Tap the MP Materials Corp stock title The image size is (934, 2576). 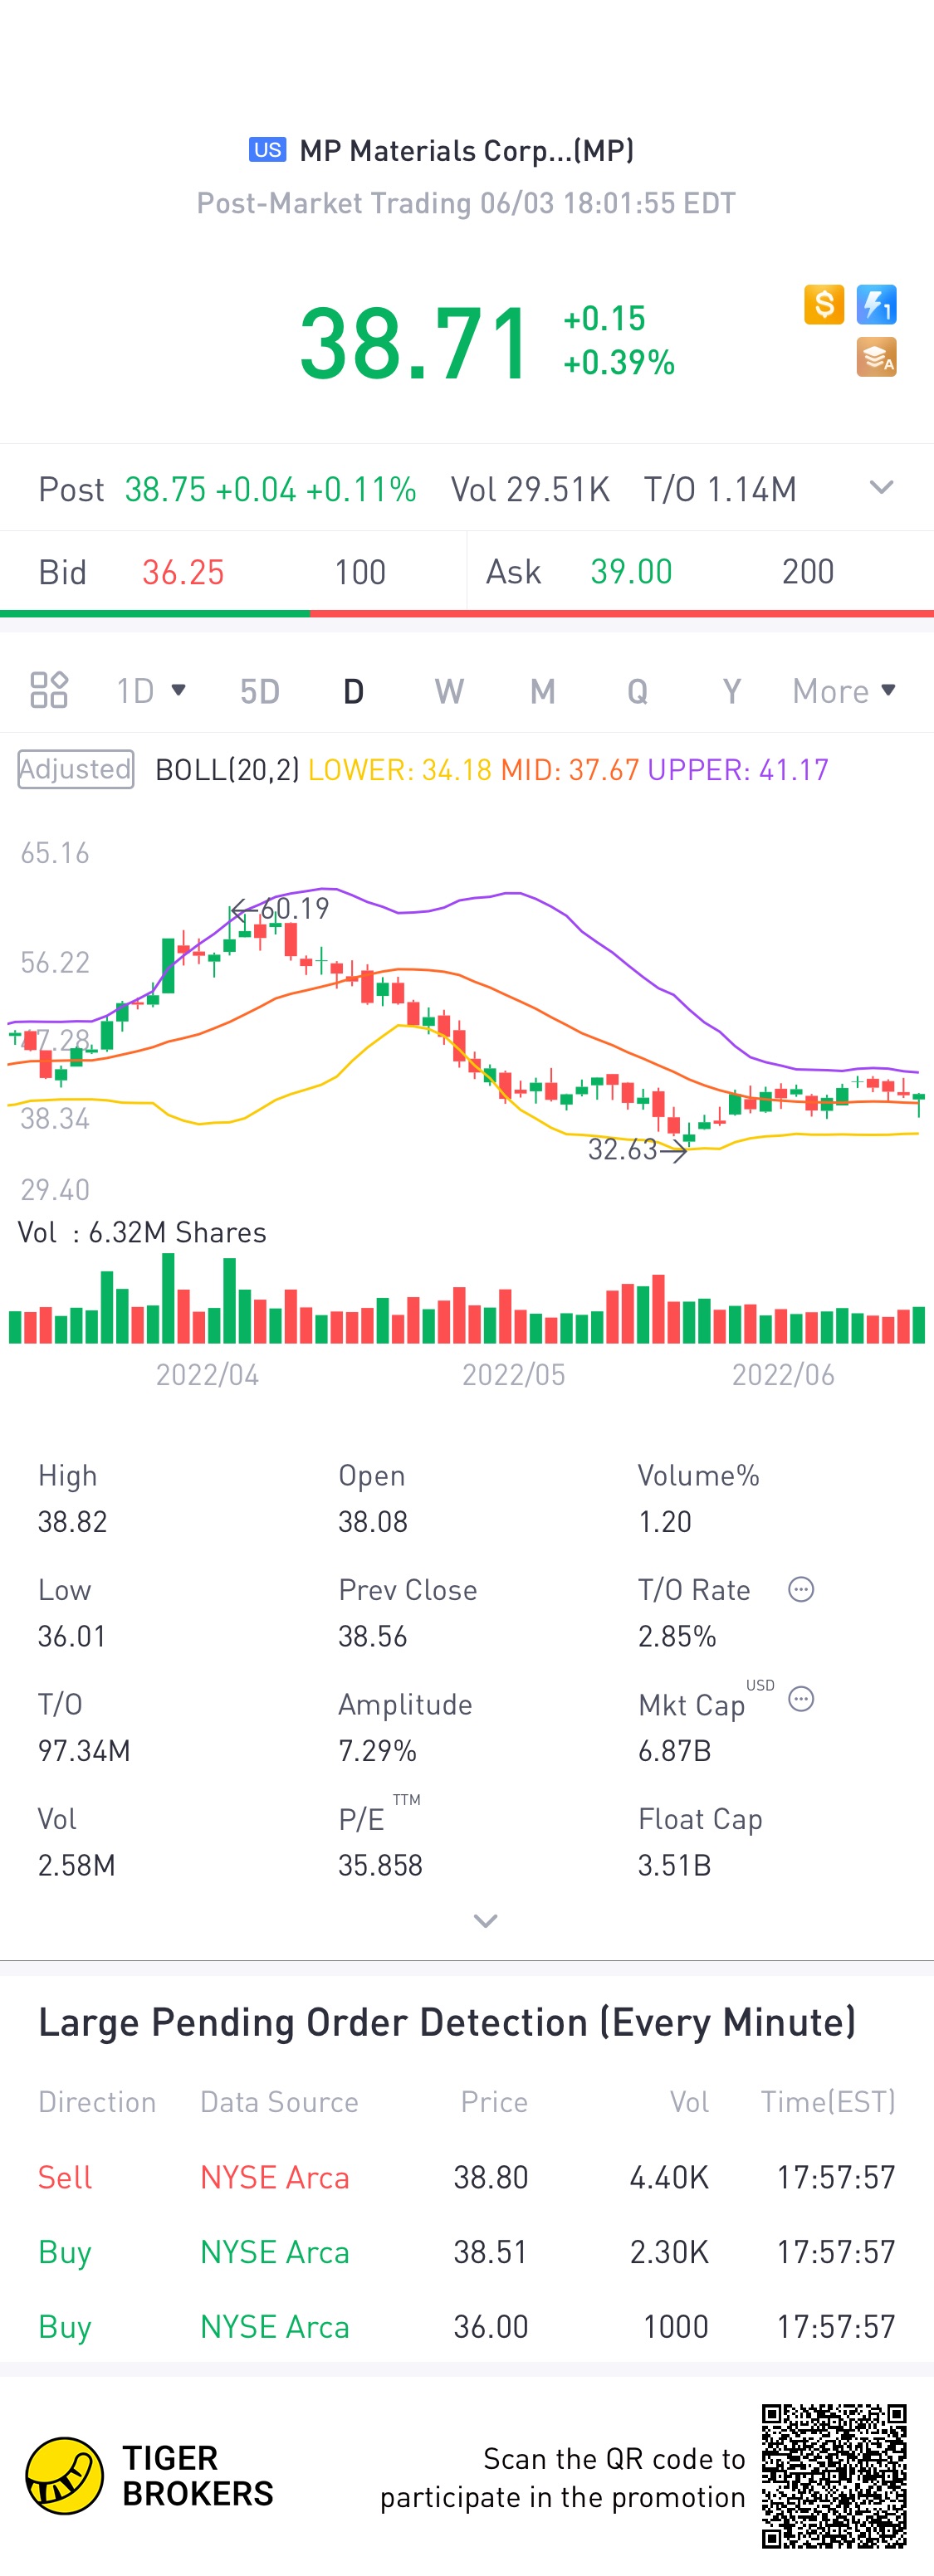pos(467,150)
